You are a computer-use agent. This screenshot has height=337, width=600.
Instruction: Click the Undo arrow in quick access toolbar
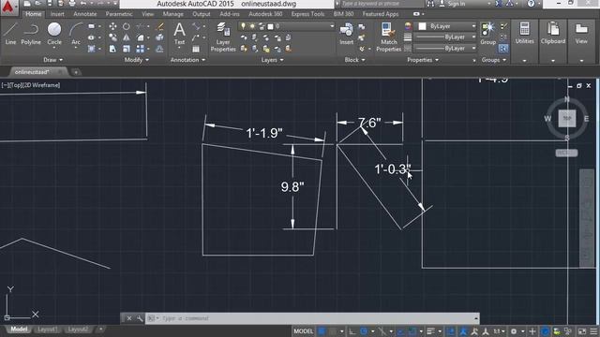(x=83, y=4)
